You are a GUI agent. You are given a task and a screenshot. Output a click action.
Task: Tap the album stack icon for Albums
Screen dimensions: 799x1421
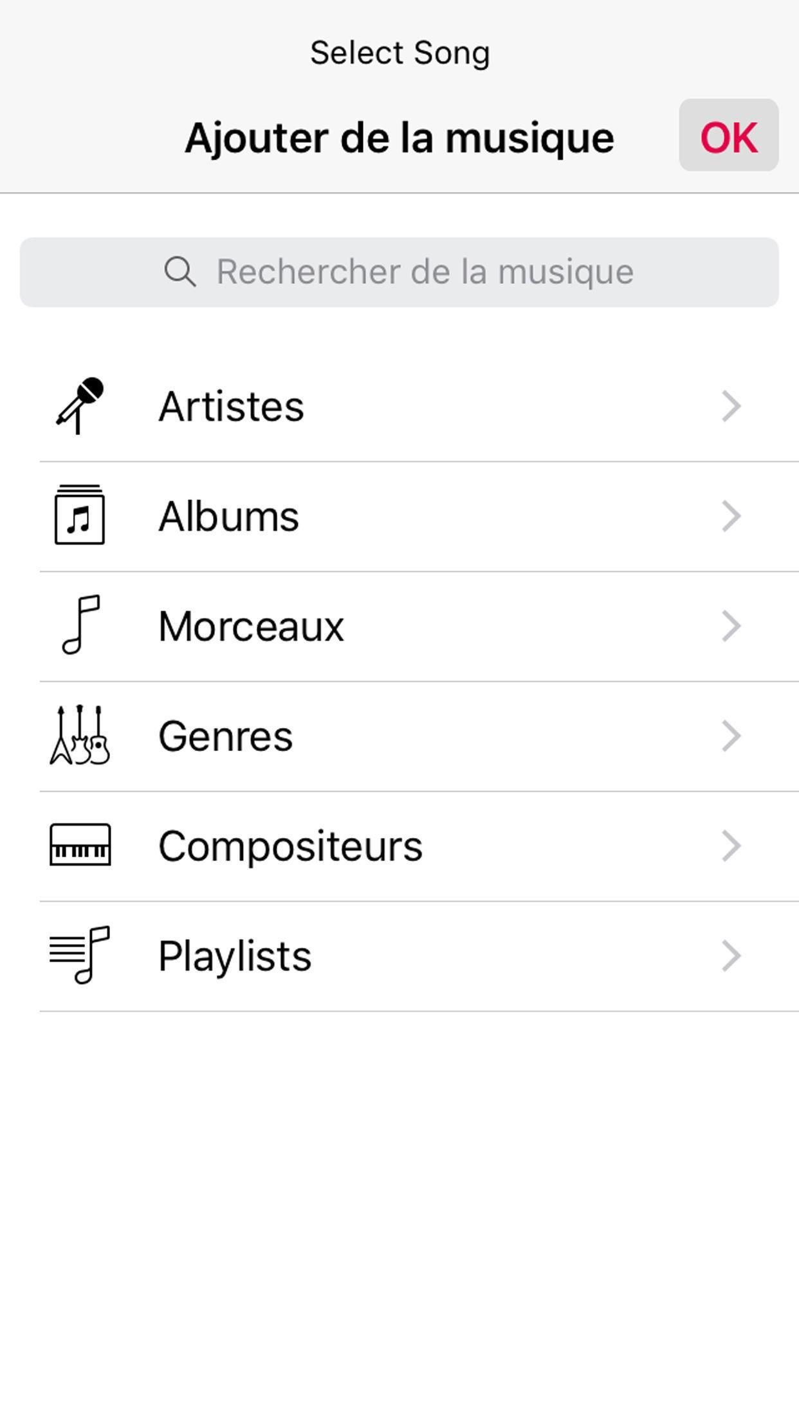(x=80, y=515)
